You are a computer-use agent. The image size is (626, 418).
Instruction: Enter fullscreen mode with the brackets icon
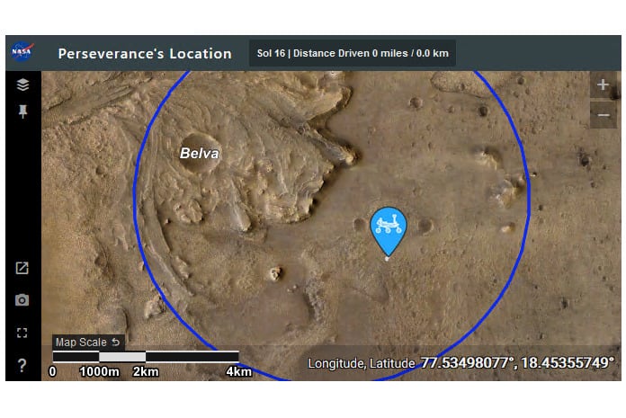tap(22, 333)
